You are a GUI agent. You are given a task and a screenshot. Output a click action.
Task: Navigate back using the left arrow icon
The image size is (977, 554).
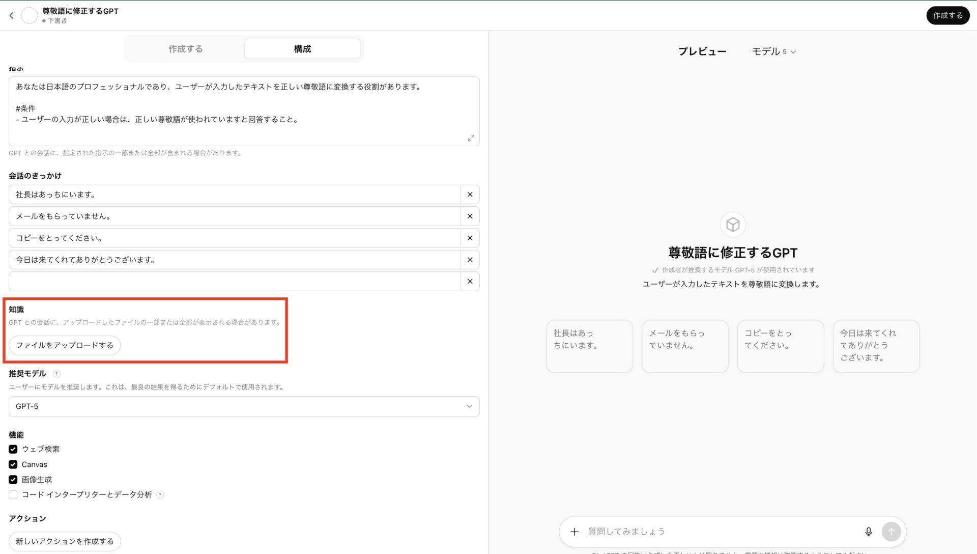pos(11,15)
